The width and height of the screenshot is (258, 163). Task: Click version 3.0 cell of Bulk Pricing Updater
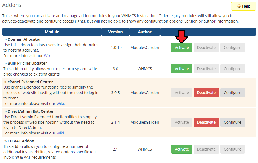coord(115,69)
